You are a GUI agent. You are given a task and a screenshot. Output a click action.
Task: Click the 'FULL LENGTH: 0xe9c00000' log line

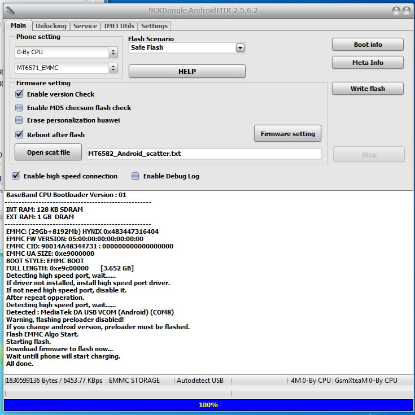tap(70, 268)
